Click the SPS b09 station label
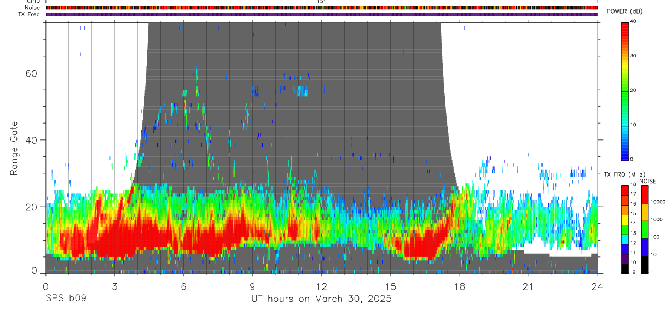 point(65,299)
